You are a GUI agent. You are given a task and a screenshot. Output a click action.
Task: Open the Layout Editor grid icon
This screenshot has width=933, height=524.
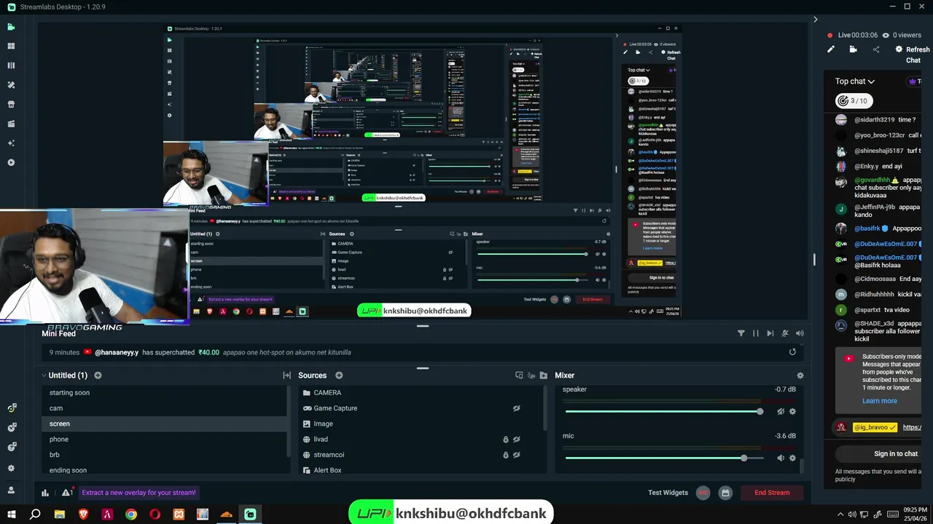(11, 46)
